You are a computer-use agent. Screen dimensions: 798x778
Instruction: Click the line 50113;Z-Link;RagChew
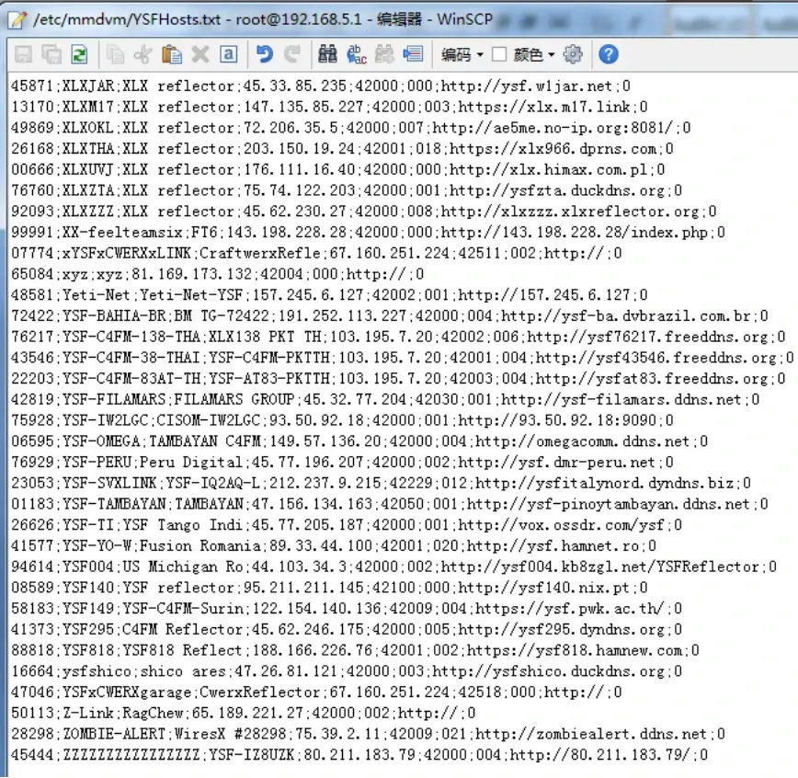click(x=244, y=713)
